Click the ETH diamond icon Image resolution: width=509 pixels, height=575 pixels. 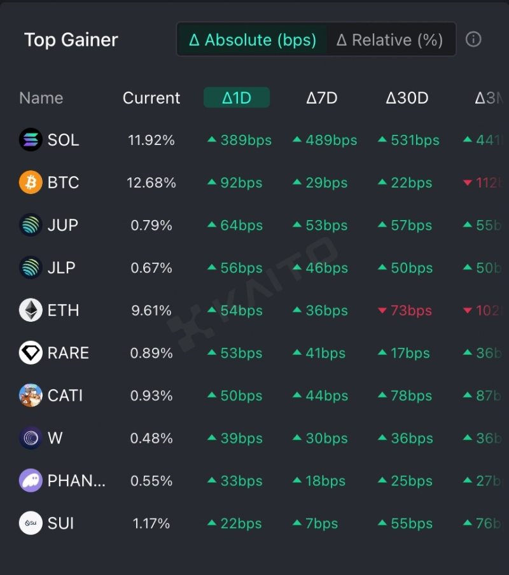(x=31, y=310)
